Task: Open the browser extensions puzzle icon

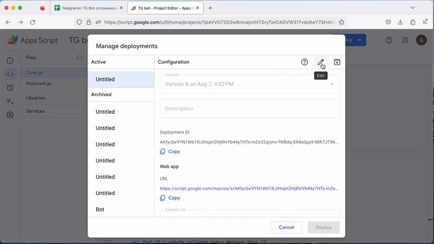Action: point(413,22)
